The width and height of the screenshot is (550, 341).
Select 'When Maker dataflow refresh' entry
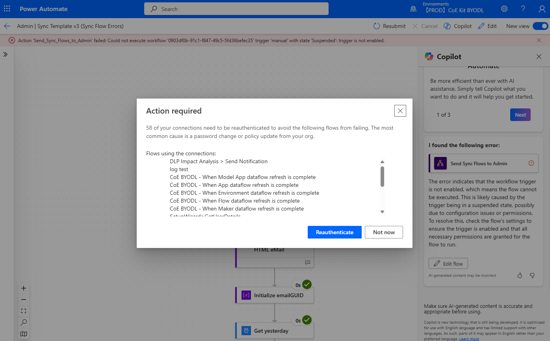click(237, 209)
